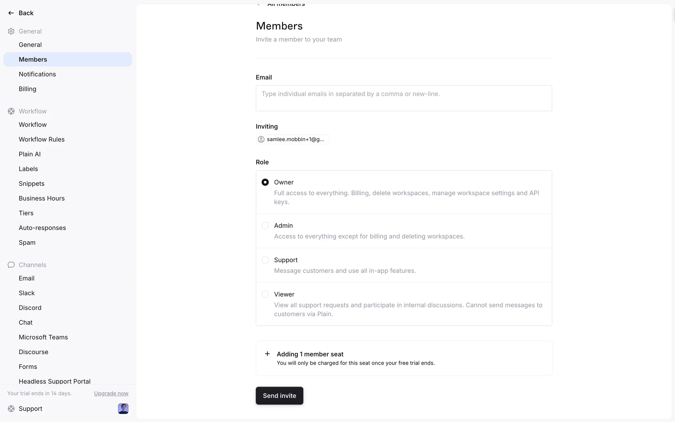Image resolution: width=675 pixels, height=422 pixels.
Task: Click the person icon in invitee chip
Action: 261,139
